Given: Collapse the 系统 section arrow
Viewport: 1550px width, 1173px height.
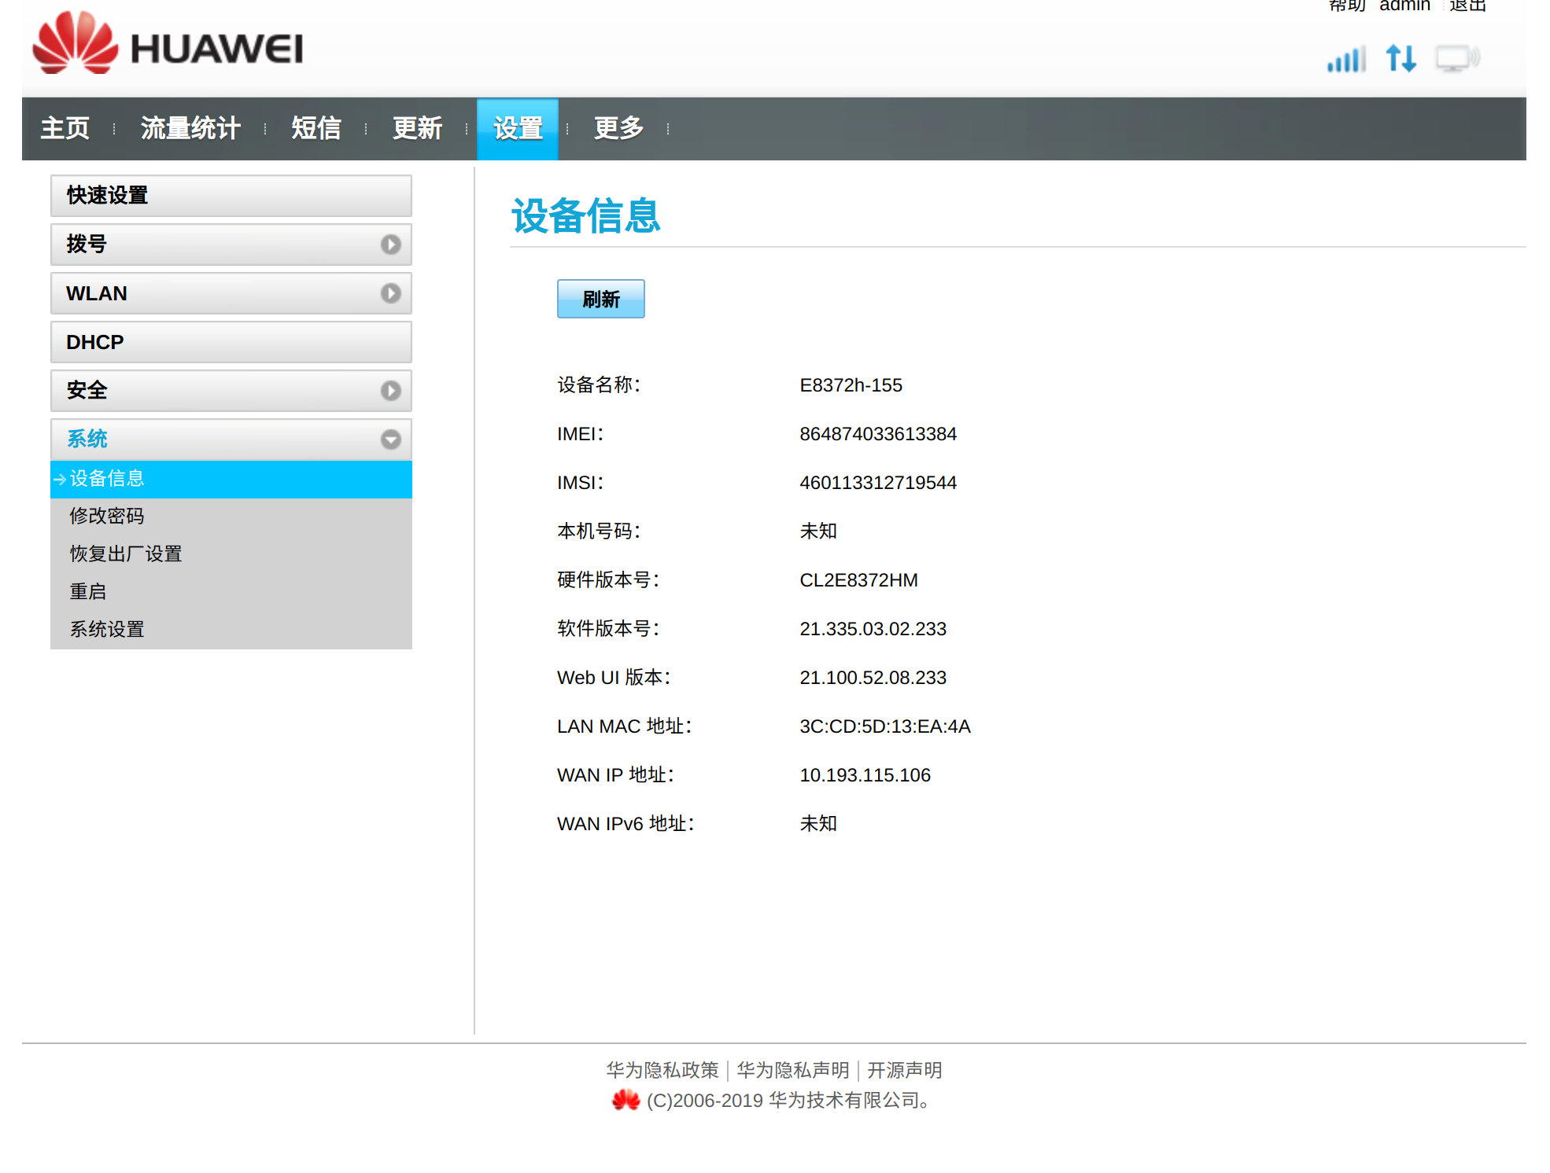Looking at the screenshot, I should point(390,439).
